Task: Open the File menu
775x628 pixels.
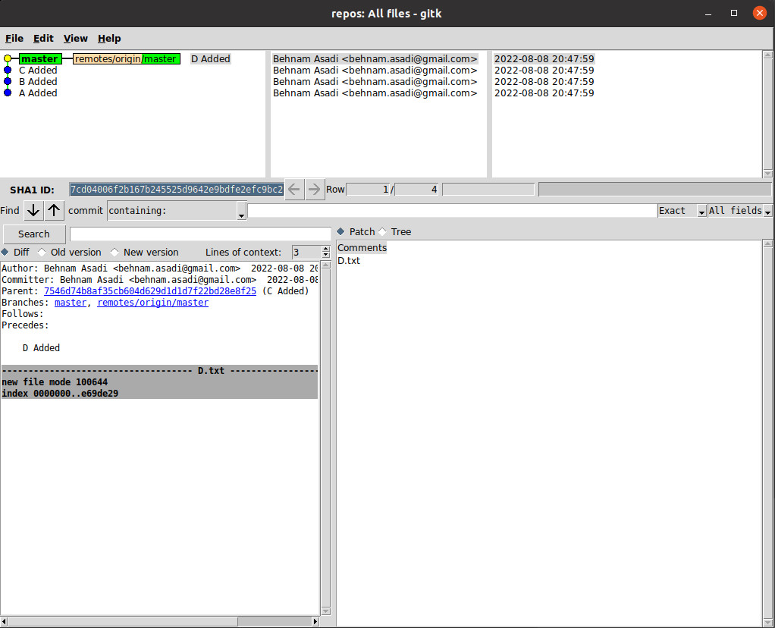Action: pyautogui.click(x=14, y=39)
